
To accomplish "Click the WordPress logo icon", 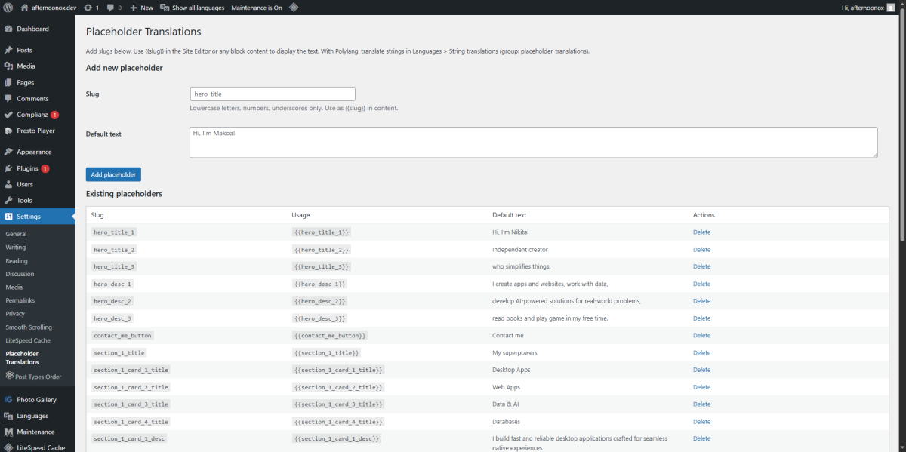I will click(8, 8).
